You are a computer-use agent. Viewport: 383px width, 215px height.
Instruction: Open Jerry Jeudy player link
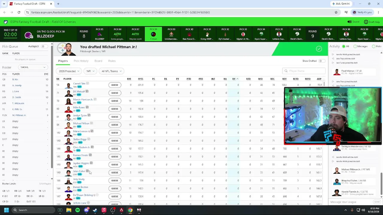[79, 179]
